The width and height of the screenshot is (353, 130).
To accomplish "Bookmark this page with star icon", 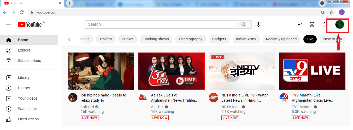I will pyautogui.click(x=331, y=12).
